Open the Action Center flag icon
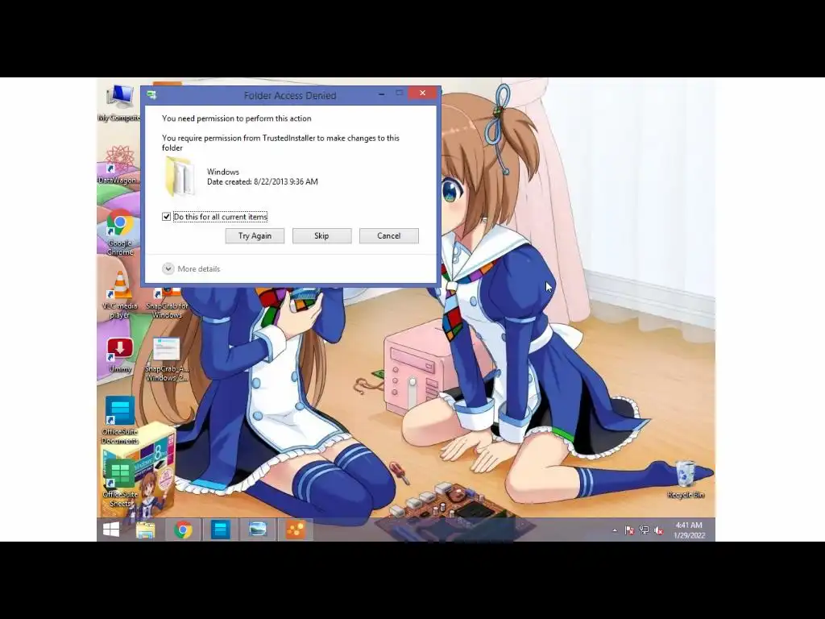Image resolution: width=825 pixels, height=619 pixels. pyautogui.click(x=628, y=530)
